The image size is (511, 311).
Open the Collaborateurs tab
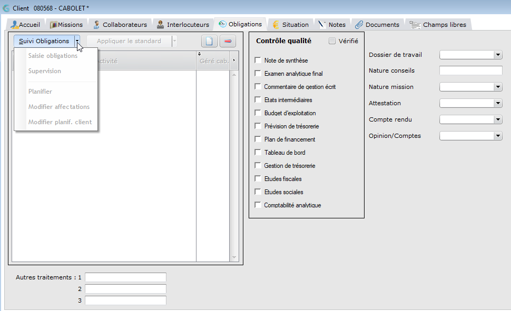click(x=120, y=25)
